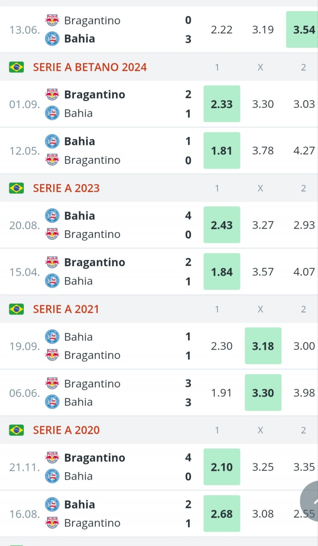Click Brazil flag beside Serie A Betano 2024
This screenshot has height=546, width=318.
(x=16, y=67)
